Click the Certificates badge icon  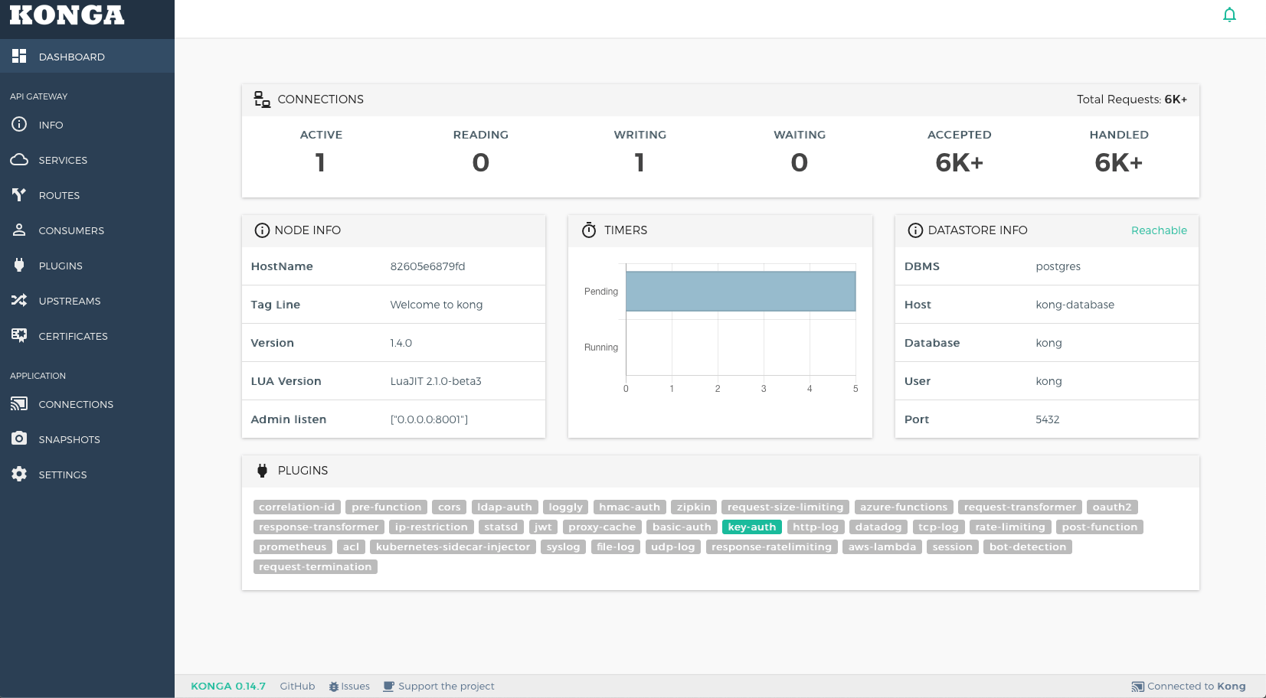coord(19,336)
